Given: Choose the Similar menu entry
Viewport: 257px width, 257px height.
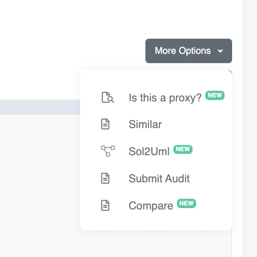Looking at the screenshot, I should [156, 124].
